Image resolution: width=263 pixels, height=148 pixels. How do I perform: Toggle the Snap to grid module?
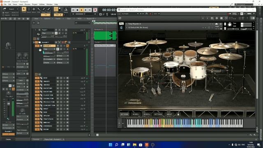(x=56, y=9)
